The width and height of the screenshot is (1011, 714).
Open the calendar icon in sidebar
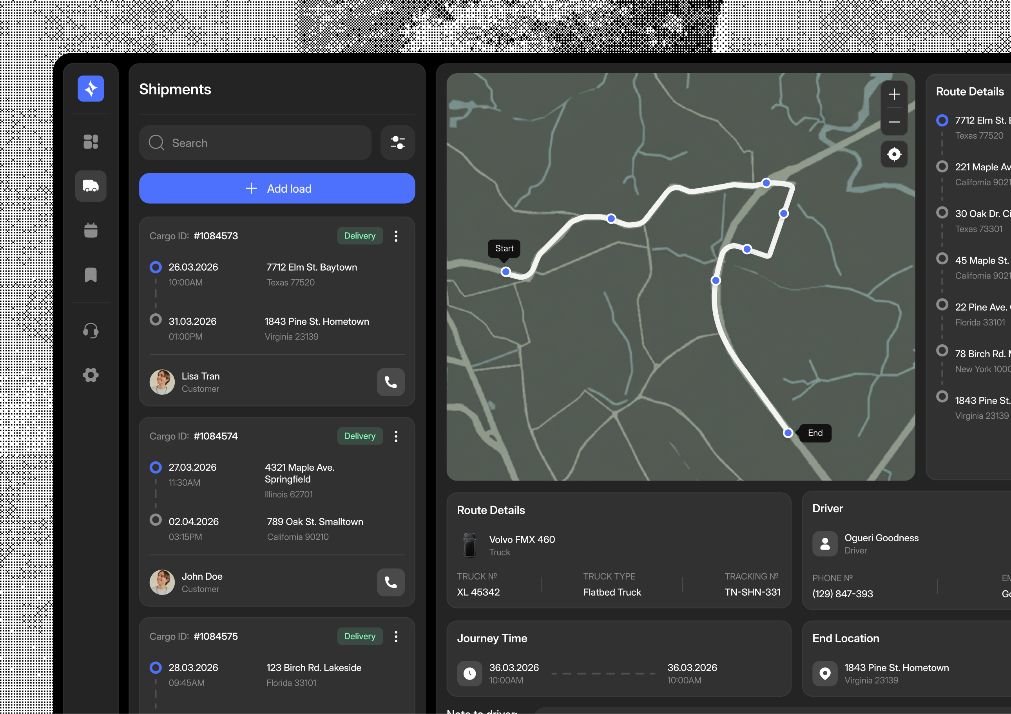[91, 230]
